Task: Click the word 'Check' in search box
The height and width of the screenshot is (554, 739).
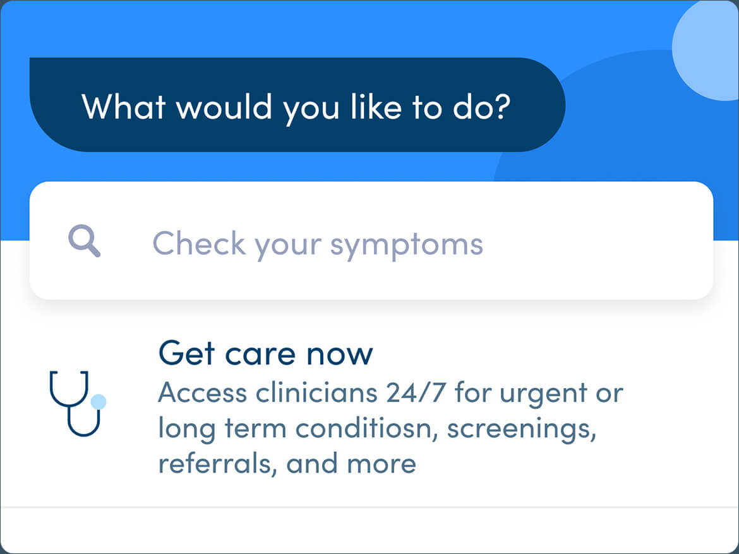Action: pyautogui.click(x=199, y=244)
